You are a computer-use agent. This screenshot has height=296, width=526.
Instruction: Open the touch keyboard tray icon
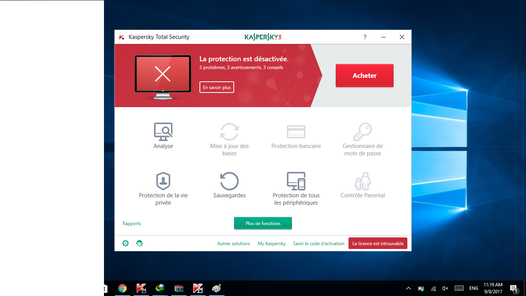coord(459,288)
